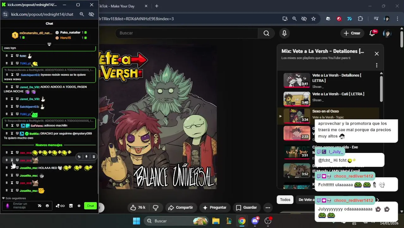Click the taskbar Buscar search box
The image size is (404, 228).
(x=176, y=221)
